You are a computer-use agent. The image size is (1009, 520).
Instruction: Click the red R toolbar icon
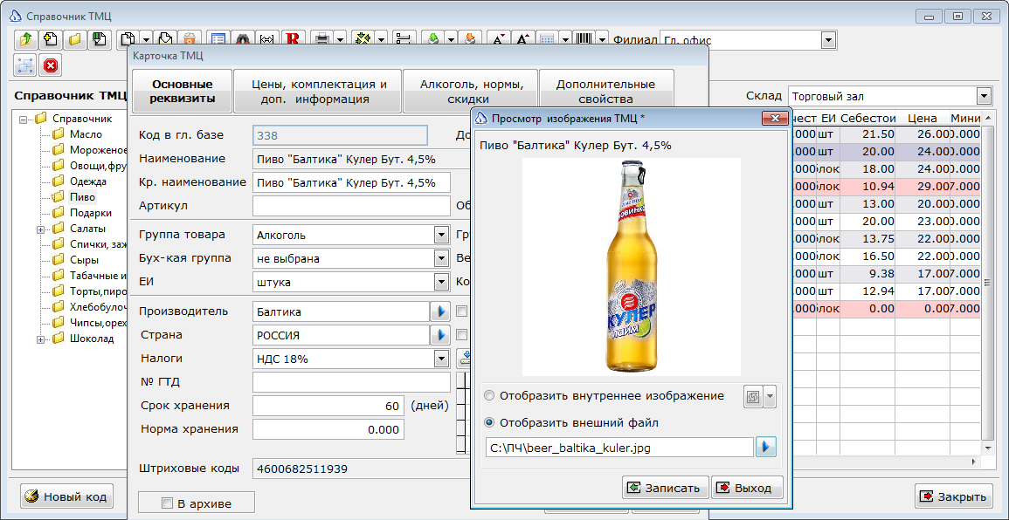293,39
